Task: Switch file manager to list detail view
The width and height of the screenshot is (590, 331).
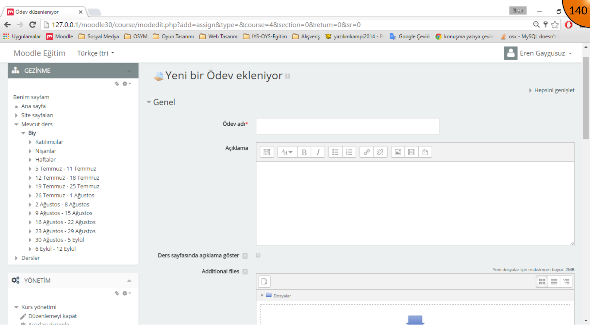Action: 554,281
